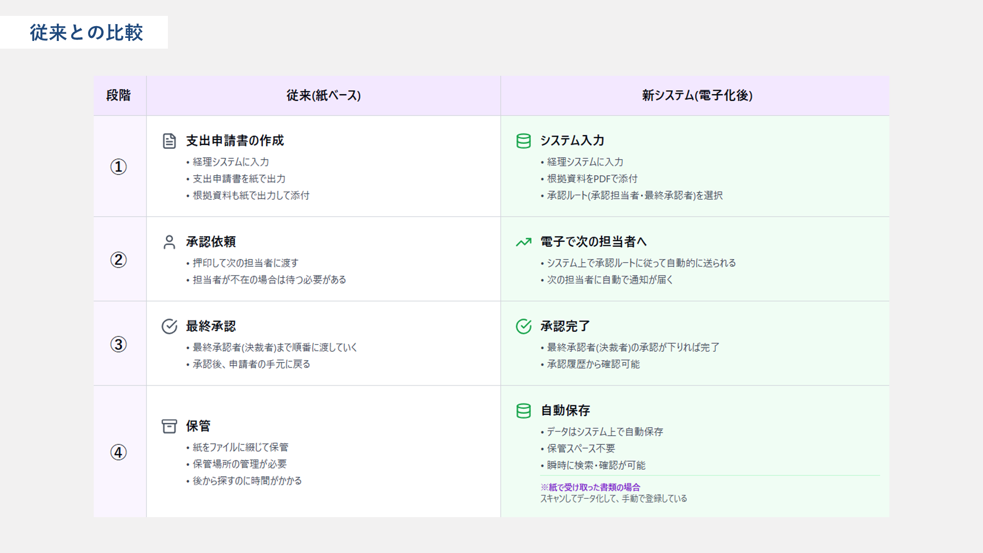This screenshot has width=983, height=553.
Task: Click the bullet 承認ルート(承認担当者・最終承認者)を選択
Action: pyautogui.click(x=632, y=196)
